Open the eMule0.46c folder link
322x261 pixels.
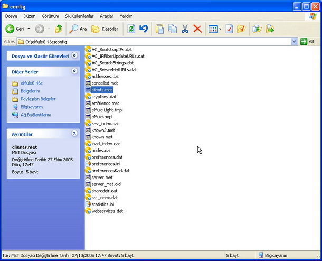point(32,83)
